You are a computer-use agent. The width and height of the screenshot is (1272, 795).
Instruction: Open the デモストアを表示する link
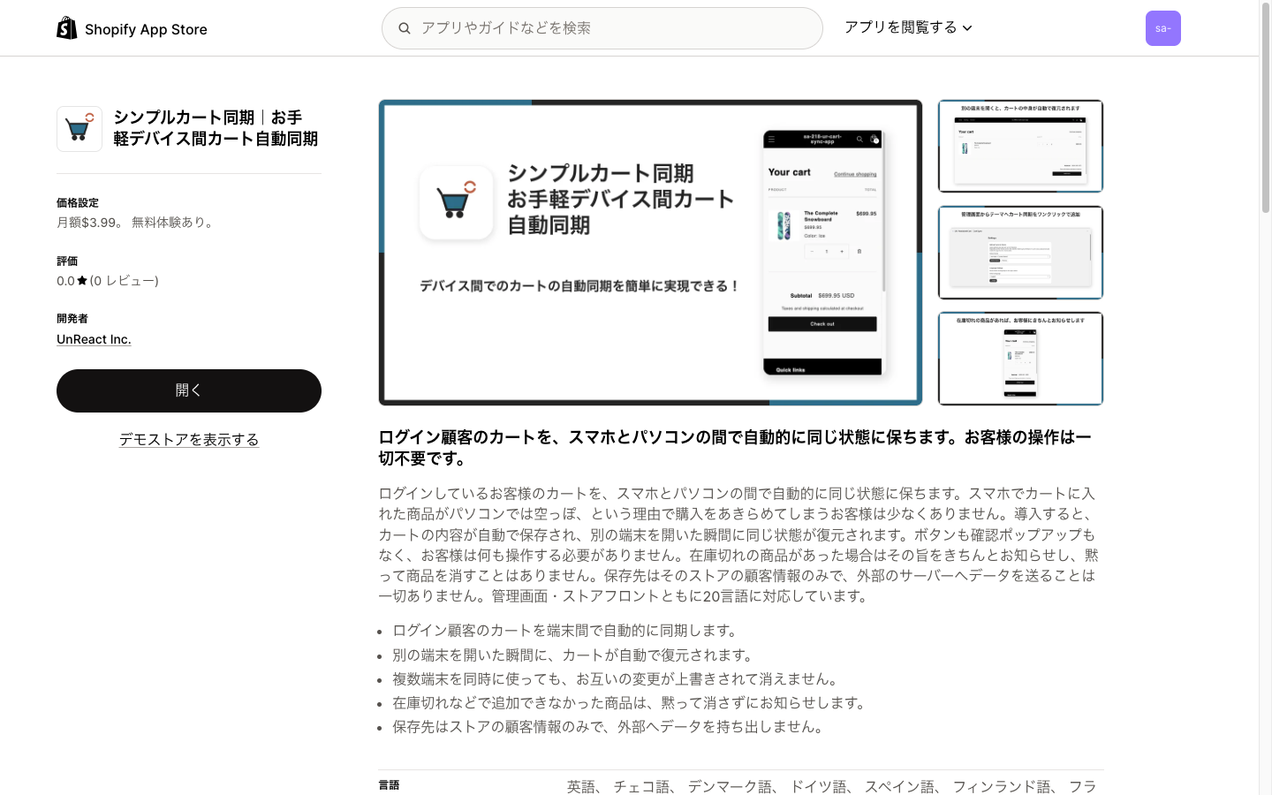coord(189,439)
